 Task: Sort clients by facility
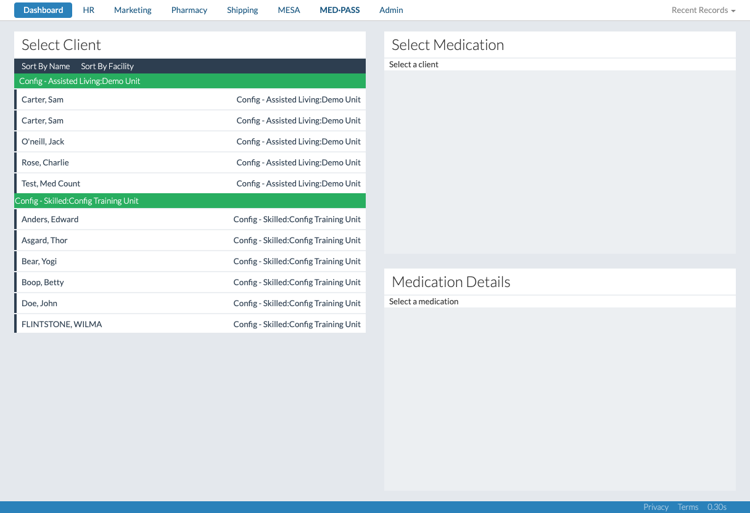coord(107,66)
